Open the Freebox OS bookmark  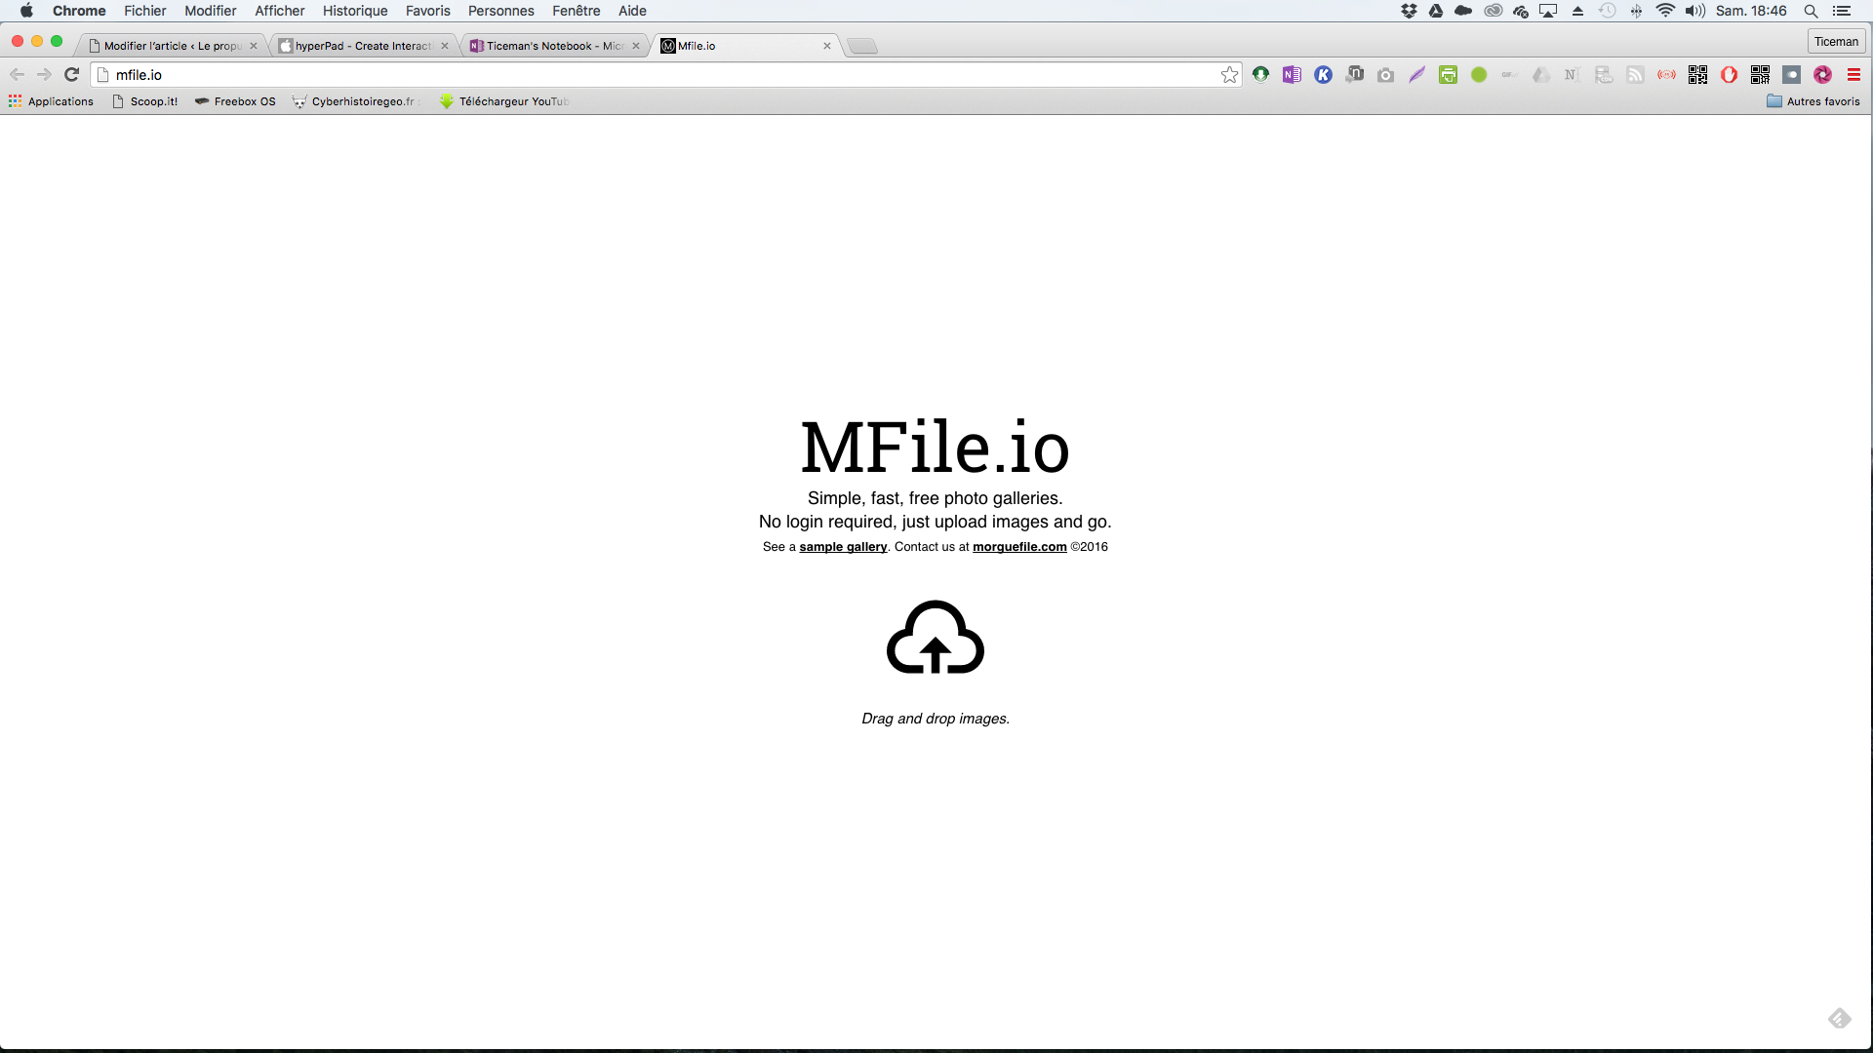[x=235, y=101]
